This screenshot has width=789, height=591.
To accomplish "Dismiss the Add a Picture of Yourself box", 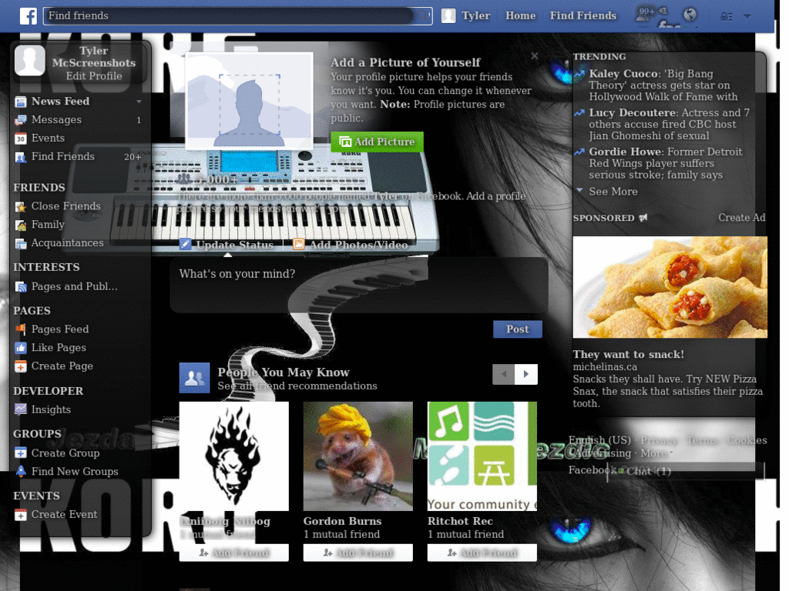I will point(535,56).
